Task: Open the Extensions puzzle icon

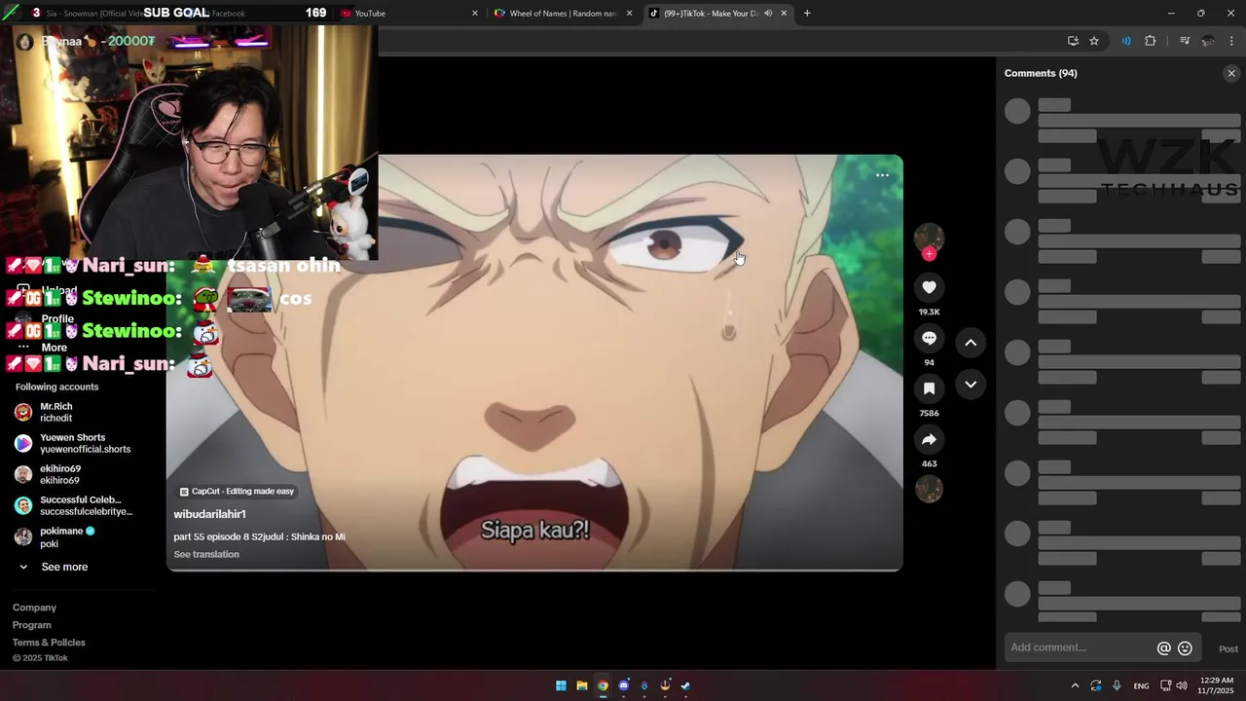Action: 1150,41
